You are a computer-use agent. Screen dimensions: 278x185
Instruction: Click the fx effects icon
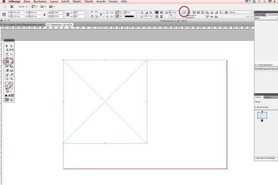click(x=151, y=12)
